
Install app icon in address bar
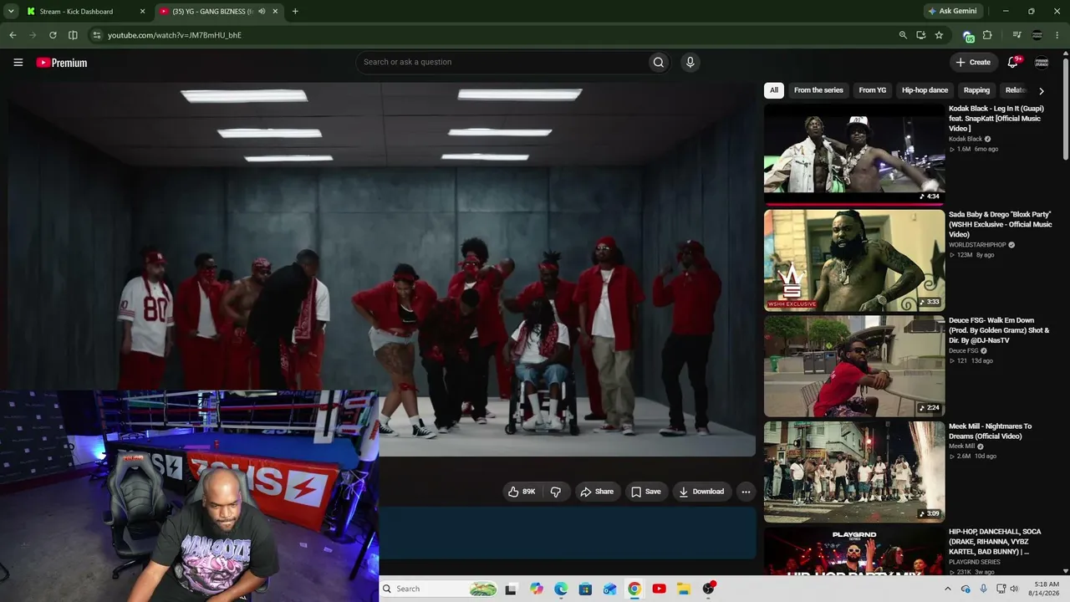[x=921, y=35]
